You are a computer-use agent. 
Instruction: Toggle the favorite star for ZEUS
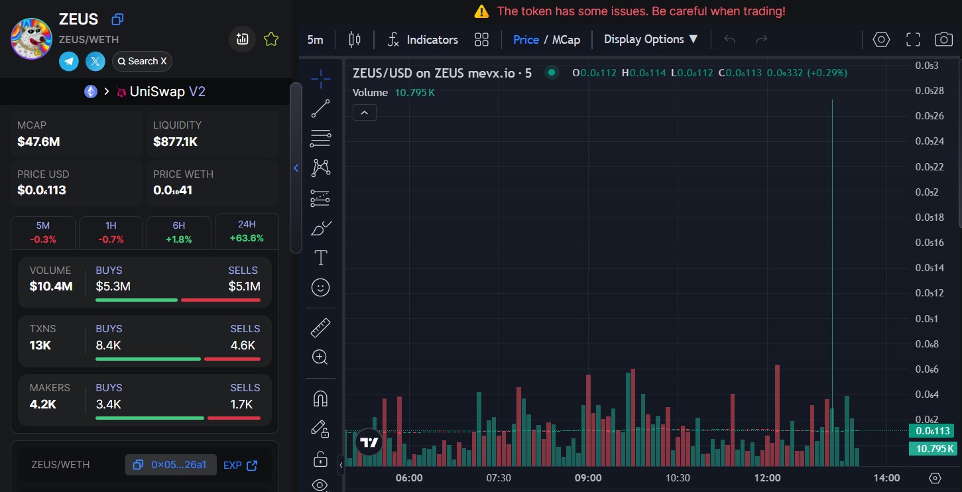(x=271, y=40)
